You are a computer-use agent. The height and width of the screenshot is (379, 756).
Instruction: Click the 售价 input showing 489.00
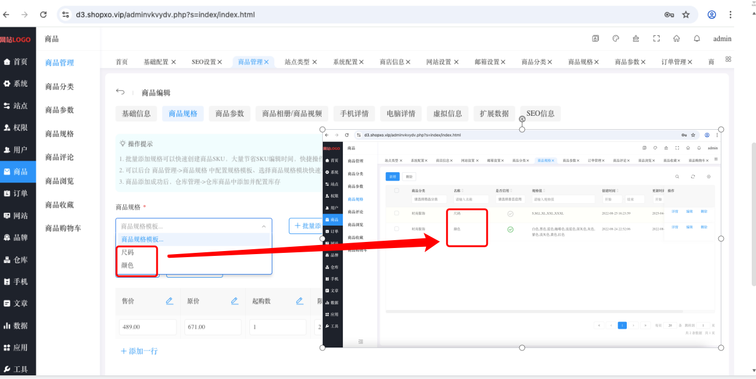tap(147, 327)
